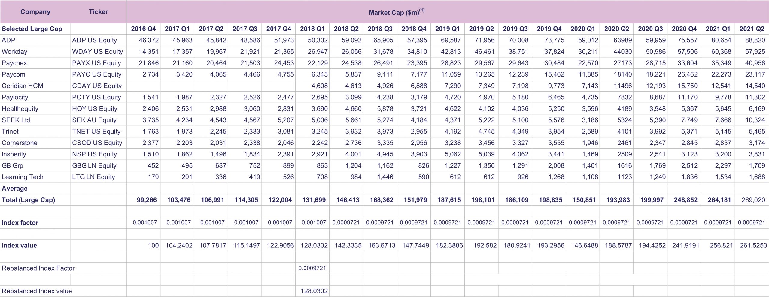
Task: Select Healthequity 2018 Q3 value 5,878
Action: click(385, 109)
